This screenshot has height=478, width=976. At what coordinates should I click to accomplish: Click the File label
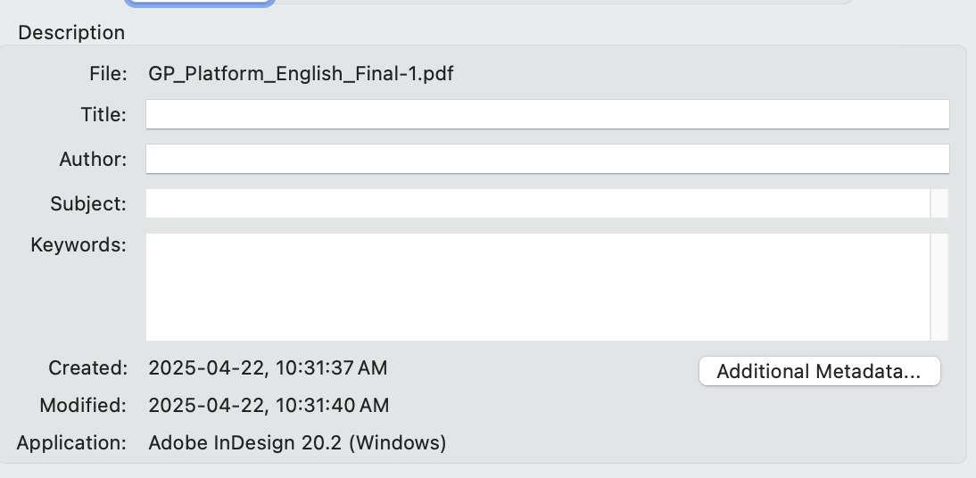pyautogui.click(x=108, y=73)
